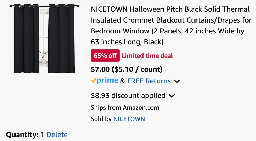Delete the item from the cart
Screen dimensions: 256x141
pyautogui.click(x=57, y=135)
